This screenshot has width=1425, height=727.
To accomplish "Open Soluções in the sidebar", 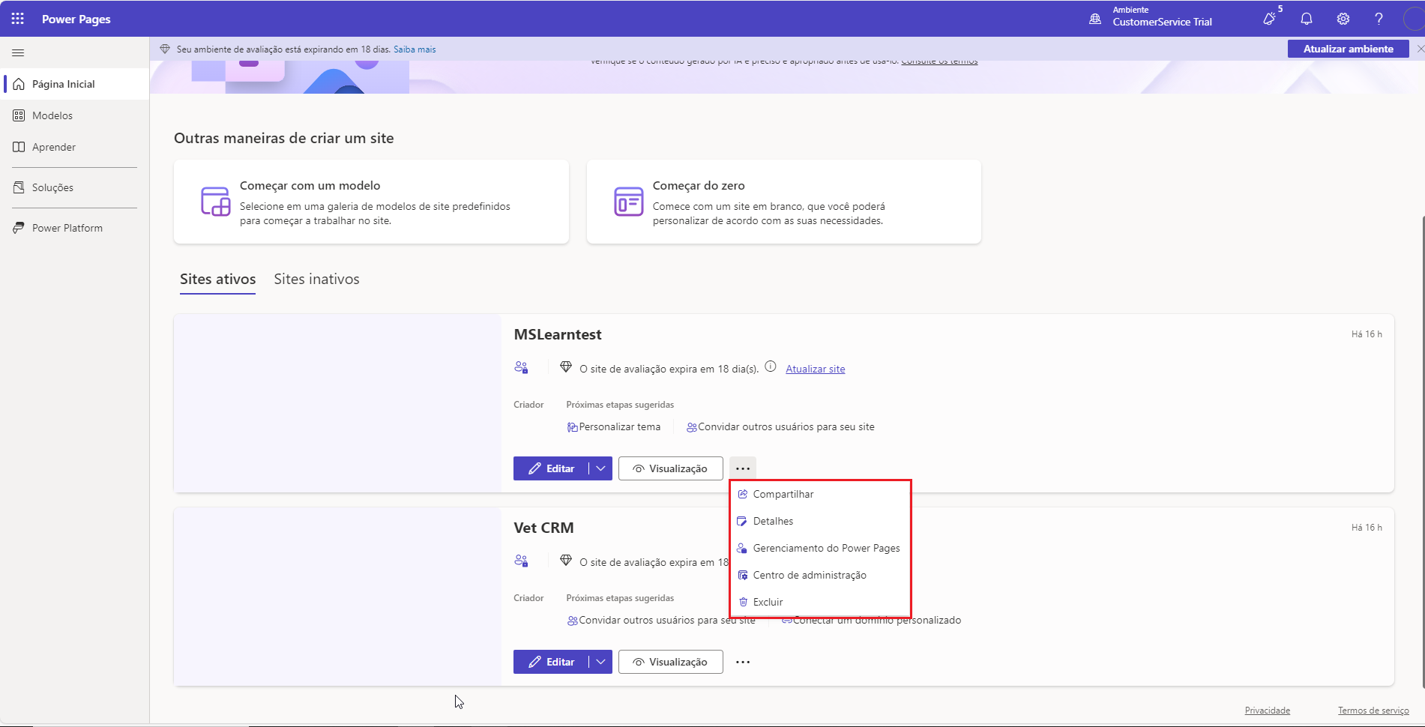I will click(75, 187).
